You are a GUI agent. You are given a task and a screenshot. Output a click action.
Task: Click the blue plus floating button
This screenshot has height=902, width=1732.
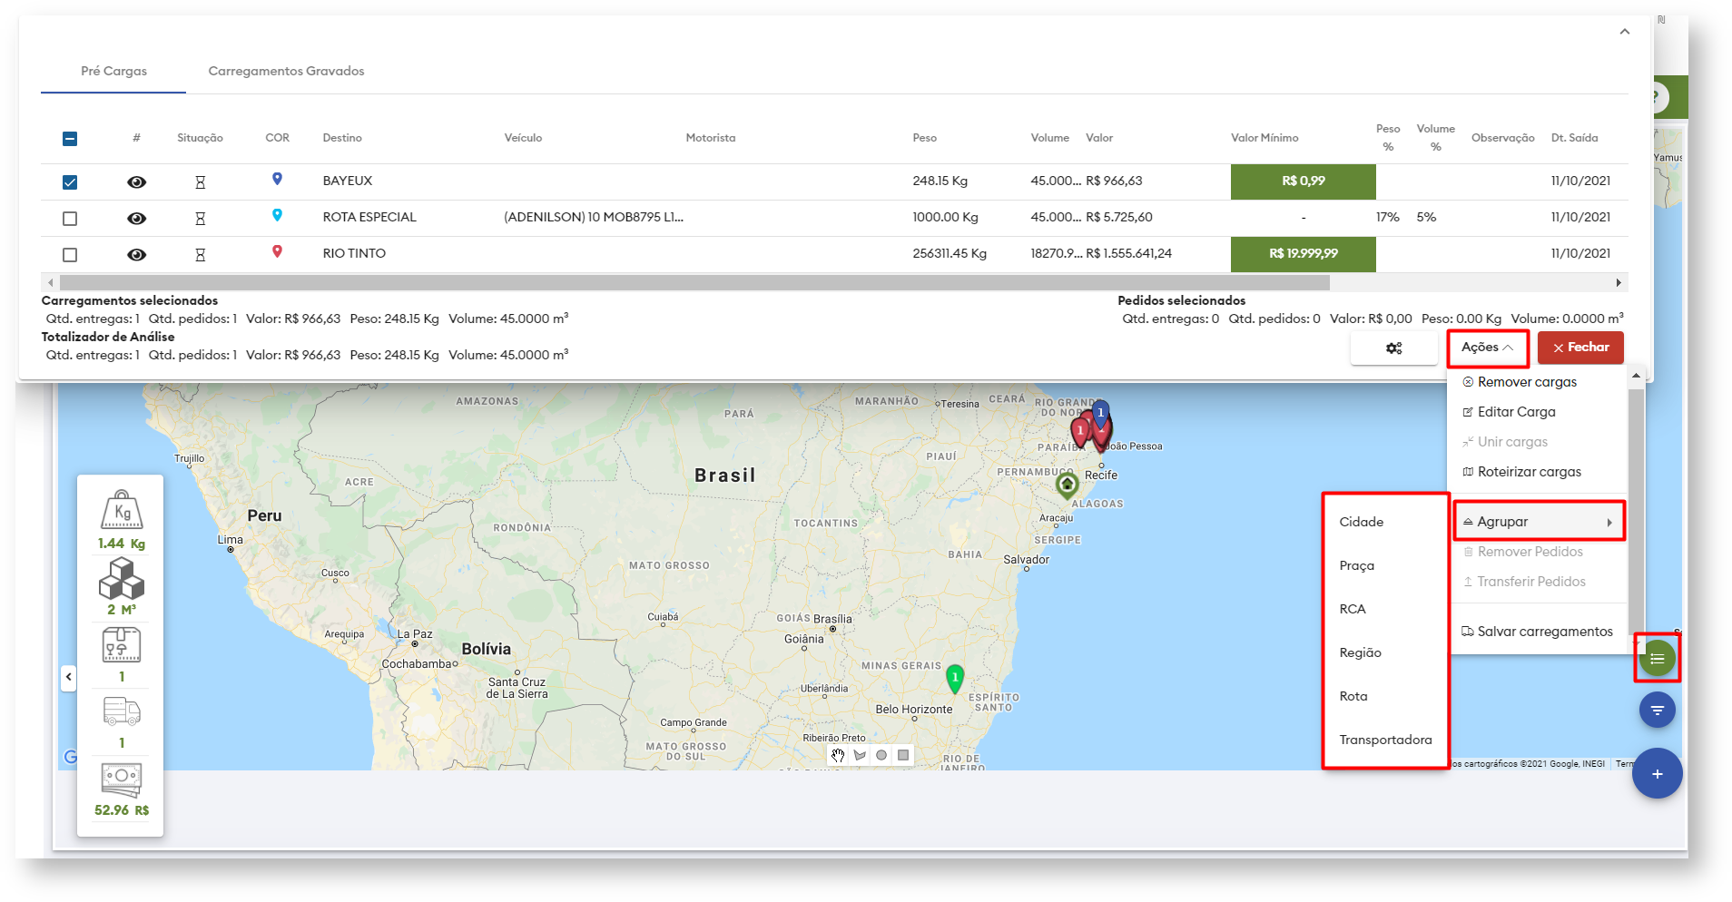point(1658,774)
